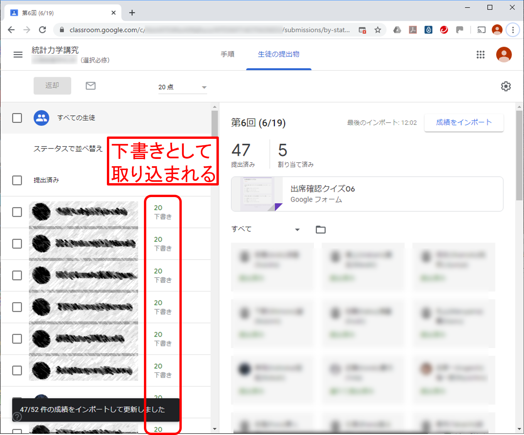Click the 提出済み section label in student list
The image size is (524, 435).
[x=46, y=180]
